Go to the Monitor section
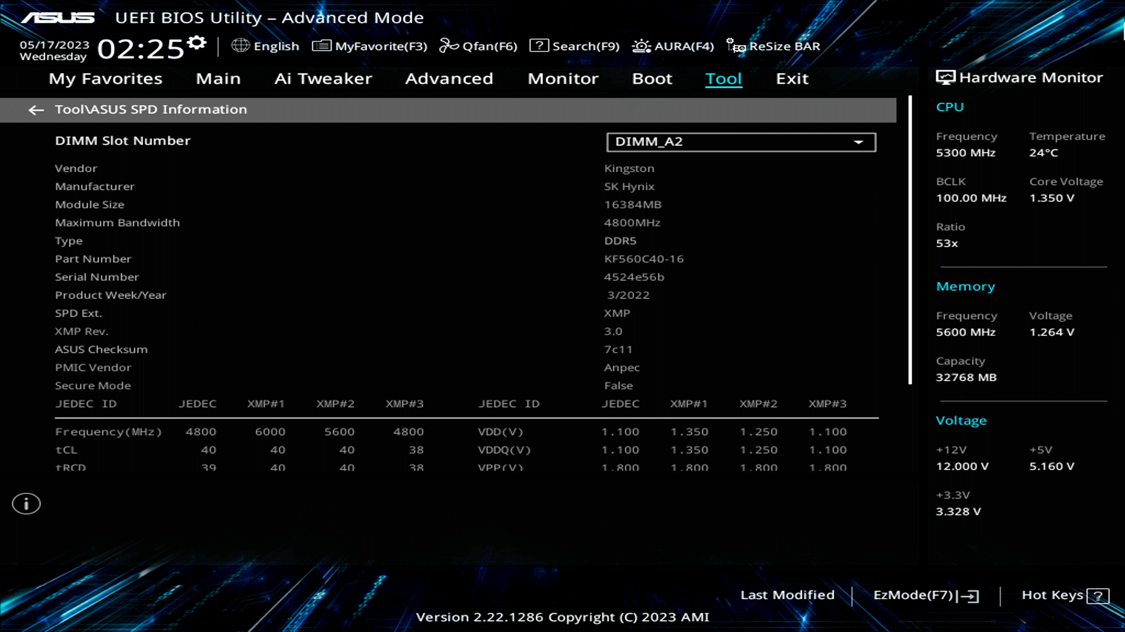 click(562, 78)
